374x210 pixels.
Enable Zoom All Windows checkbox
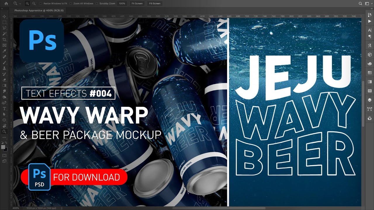(x=71, y=3)
